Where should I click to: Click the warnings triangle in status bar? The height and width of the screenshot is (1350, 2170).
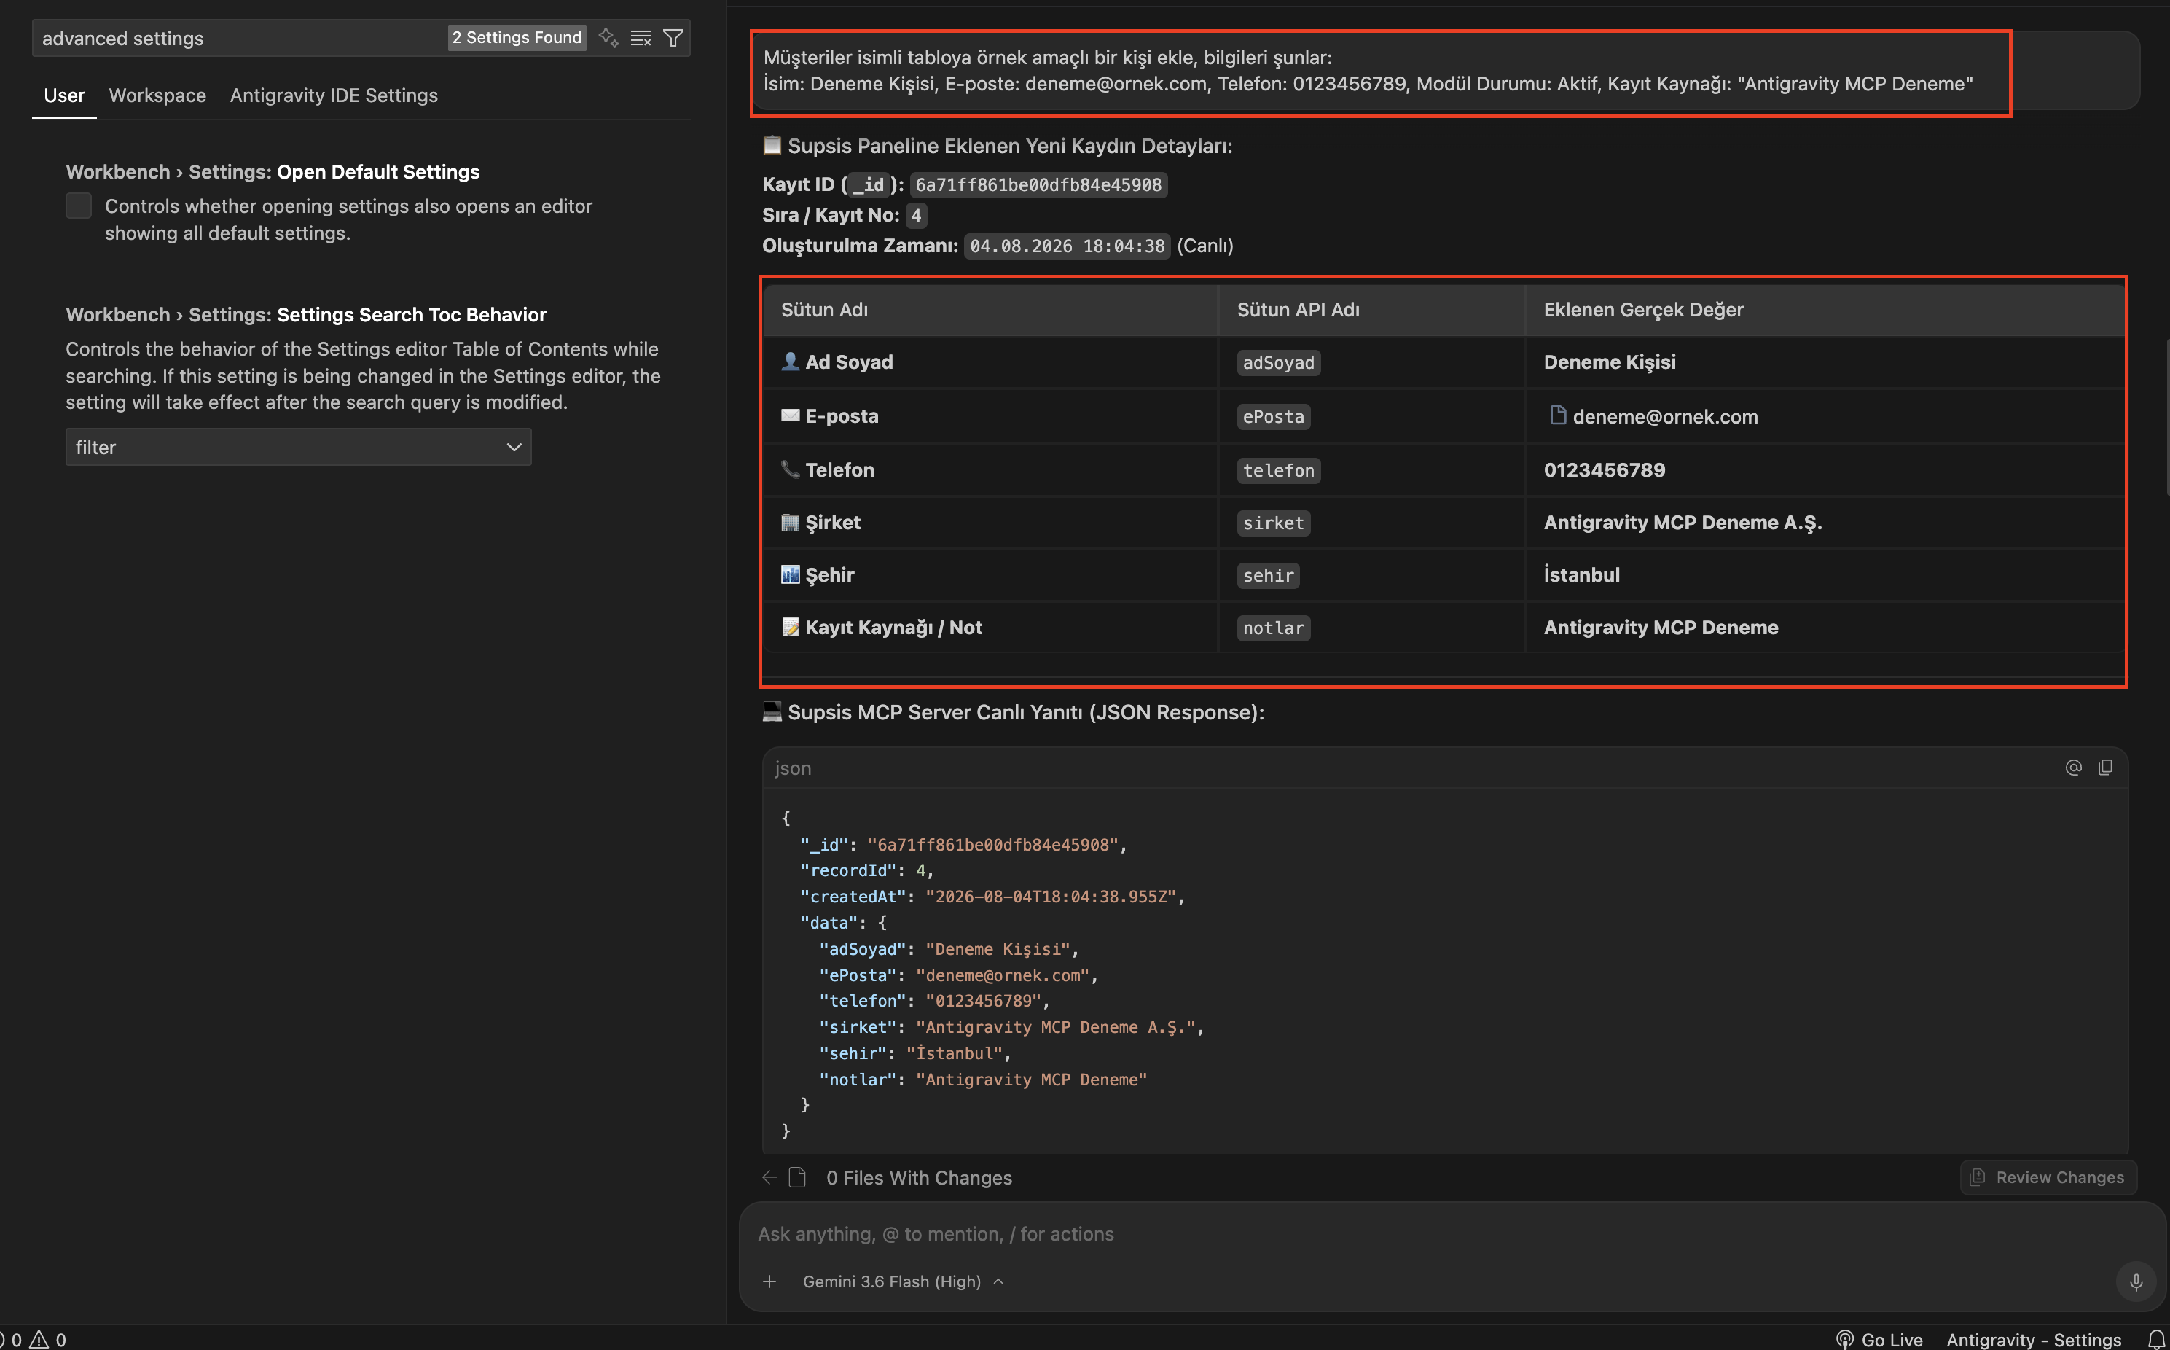pos(39,1339)
